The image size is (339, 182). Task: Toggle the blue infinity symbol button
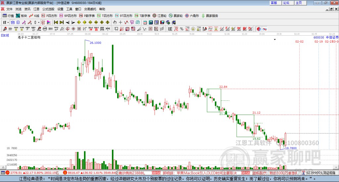click(265, 29)
